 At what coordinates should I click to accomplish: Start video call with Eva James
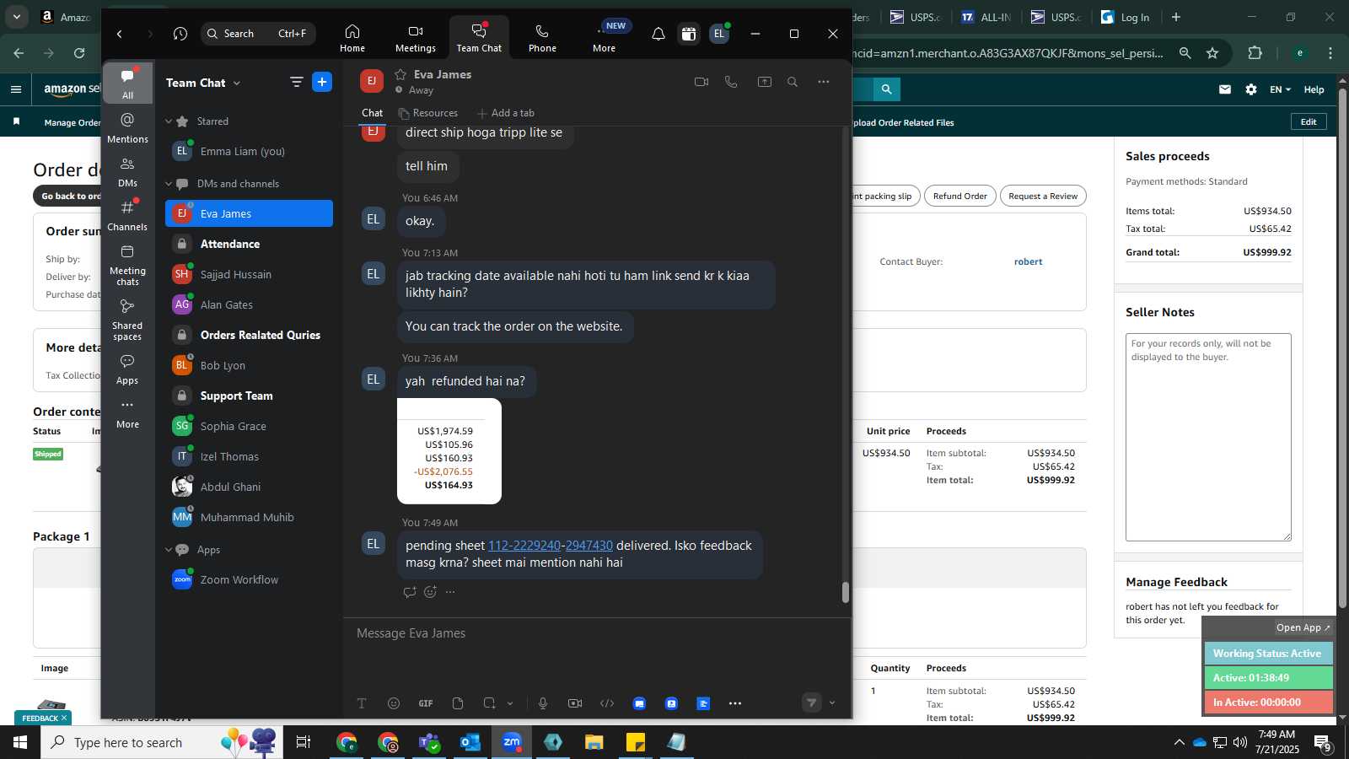(701, 82)
